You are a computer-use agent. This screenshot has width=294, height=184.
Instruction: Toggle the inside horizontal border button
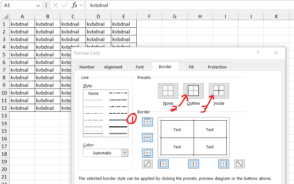pos(147,138)
